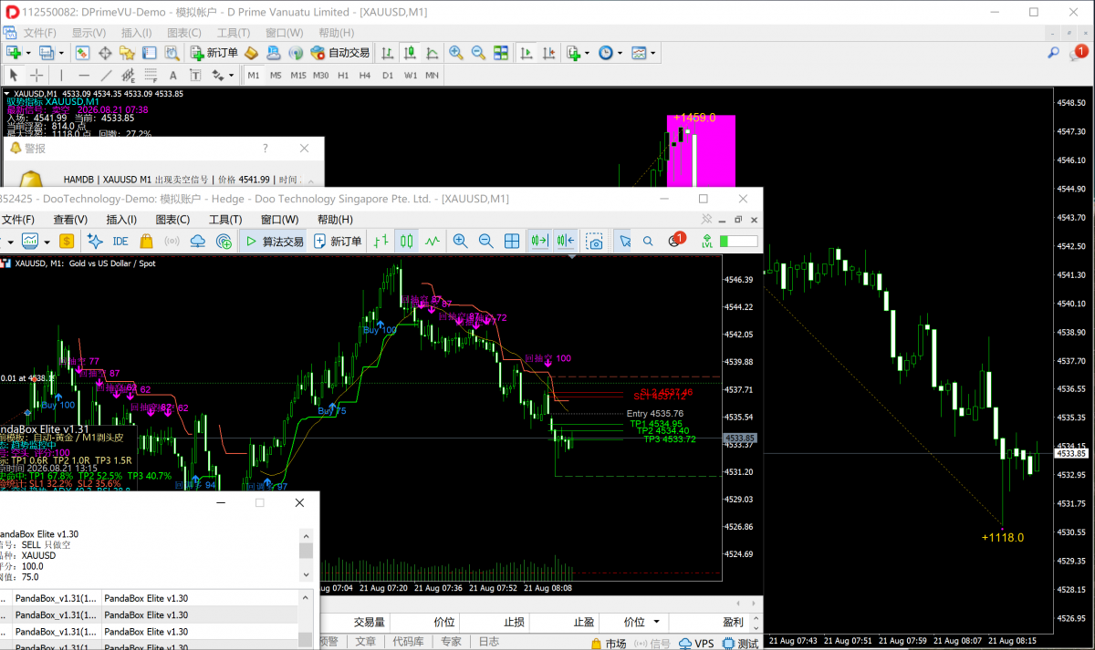Select line chart in Doo Technology toolbar
1095x650 pixels.
[433, 241]
